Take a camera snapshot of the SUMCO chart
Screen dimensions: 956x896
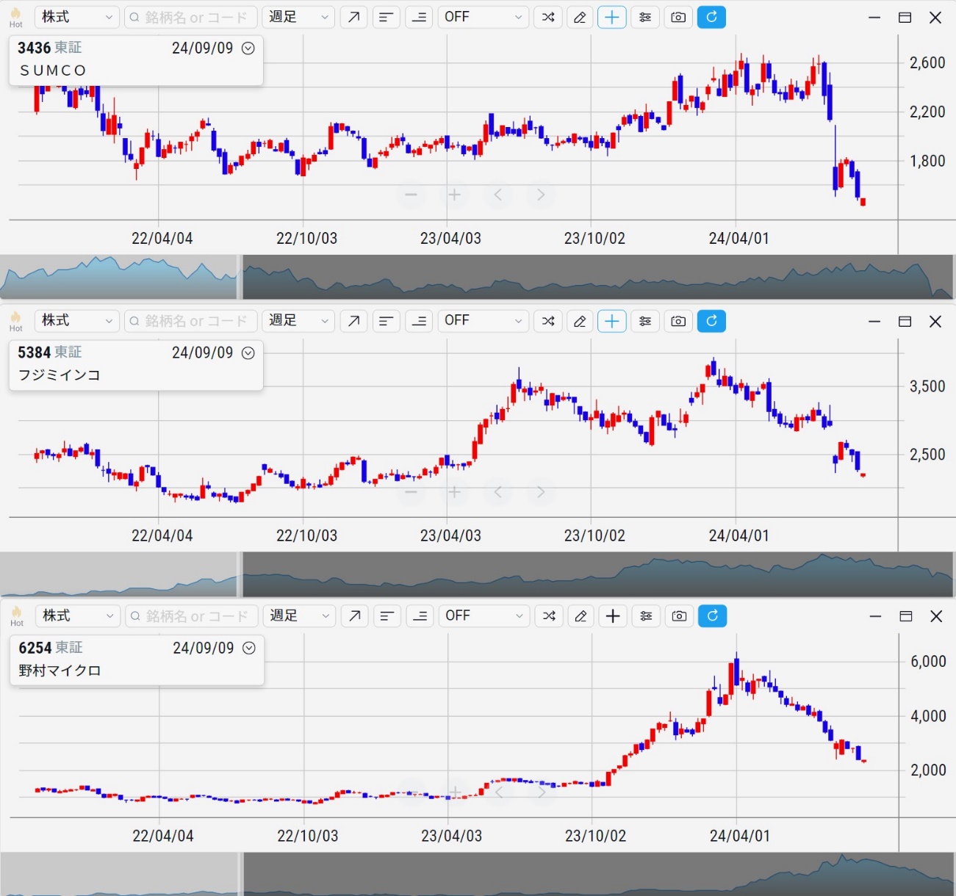[678, 17]
